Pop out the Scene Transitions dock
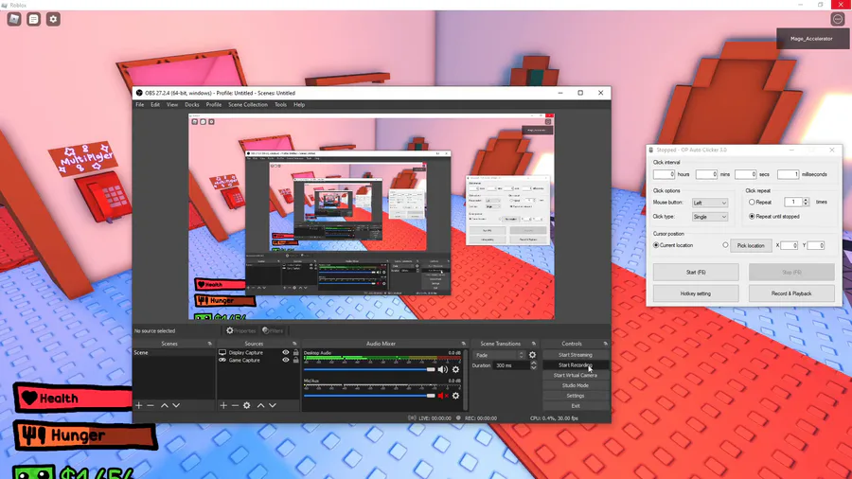This screenshot has width=852, height=479. click(x=534, y=344)
